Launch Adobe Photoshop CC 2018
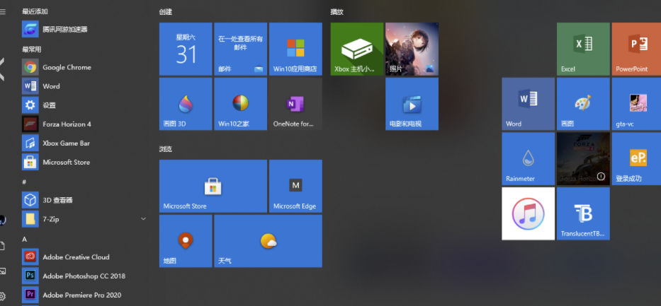Image resolution: width=661 pixels, height=306 pixels. 84,276
